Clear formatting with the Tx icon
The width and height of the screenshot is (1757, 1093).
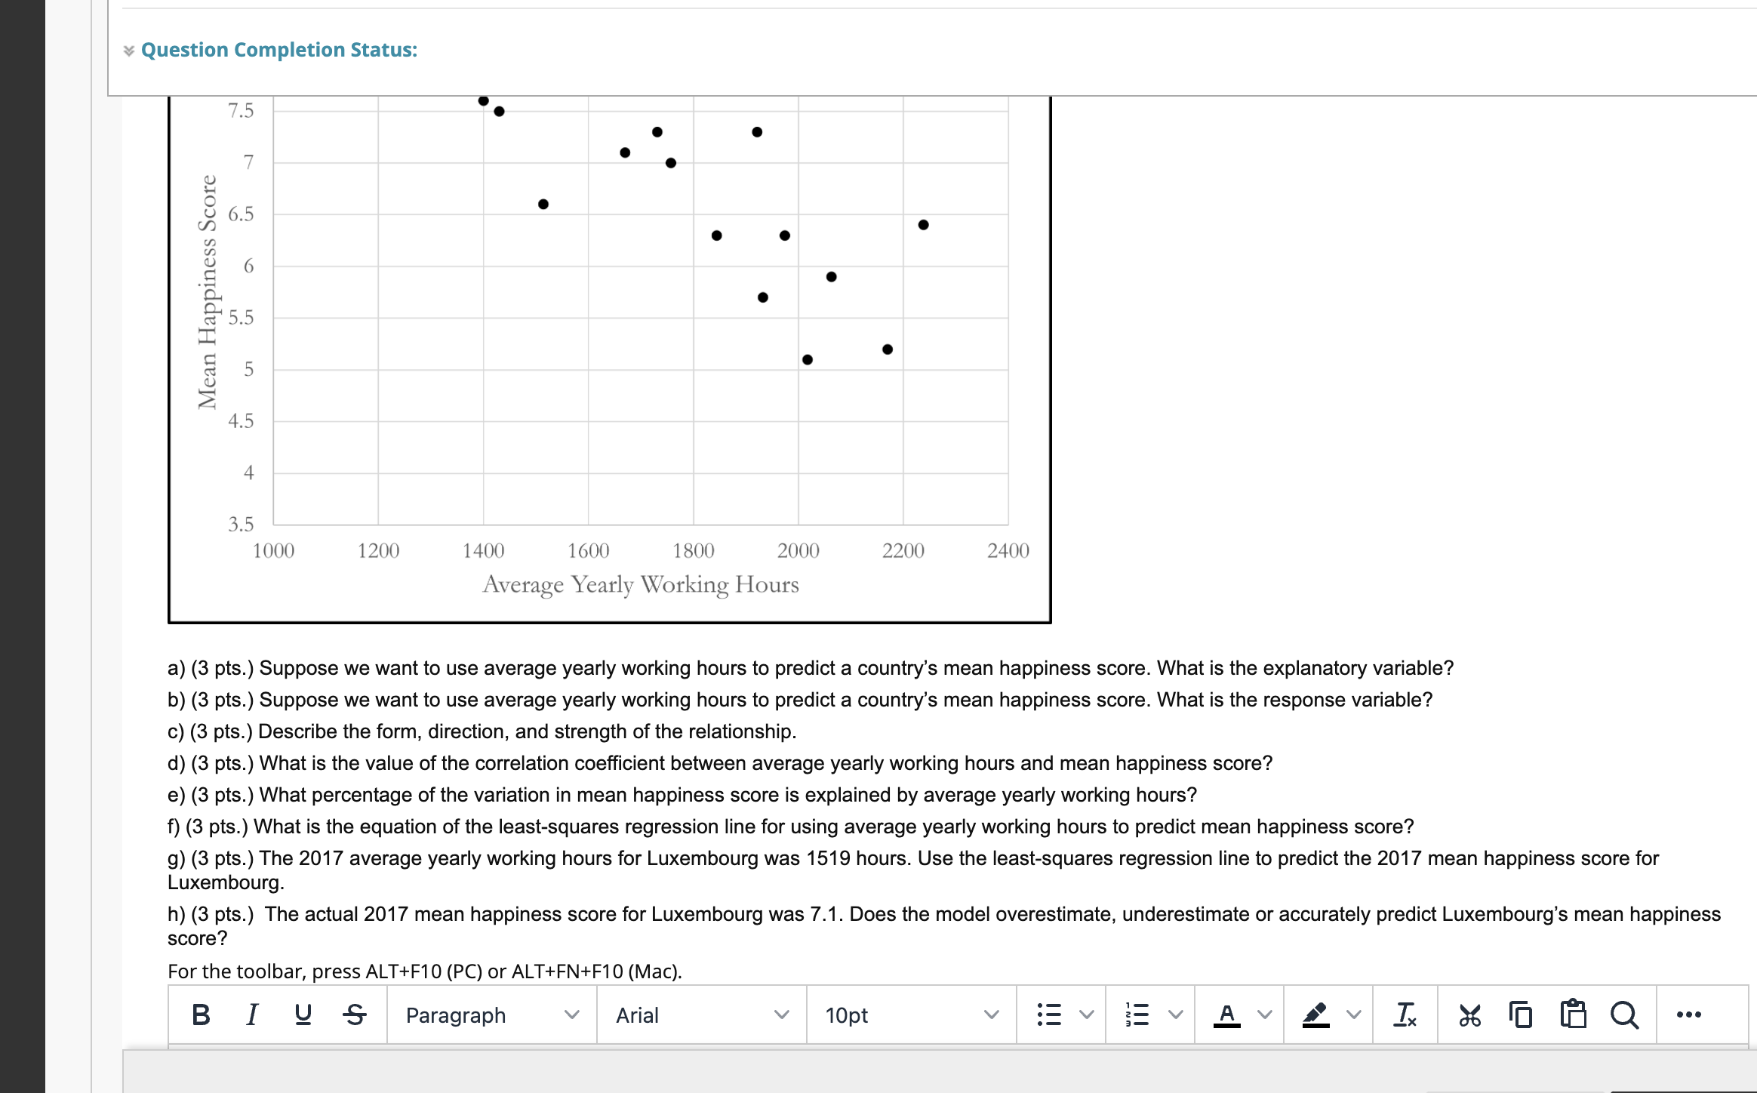coord(1405,1015)
